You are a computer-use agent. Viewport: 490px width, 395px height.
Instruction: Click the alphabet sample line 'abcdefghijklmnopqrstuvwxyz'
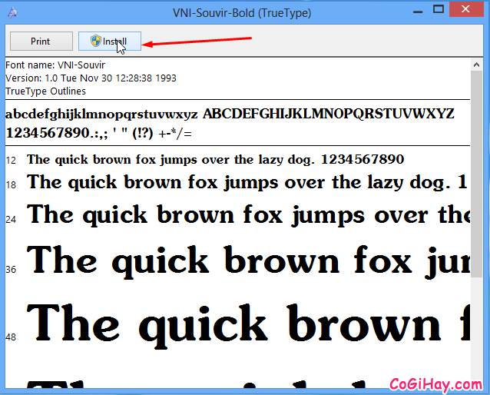pyautogui.click(x=101, y=115)
